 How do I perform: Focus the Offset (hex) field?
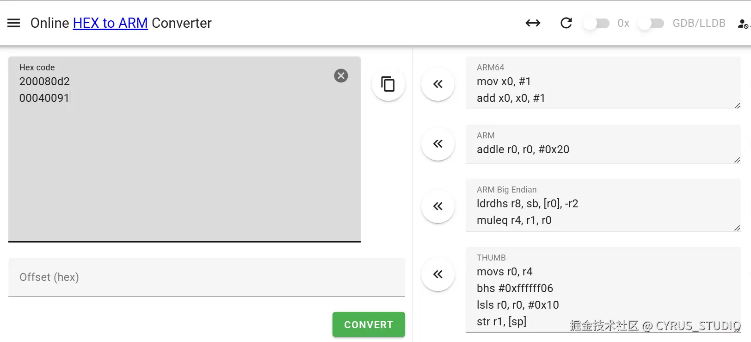[207, 277]
